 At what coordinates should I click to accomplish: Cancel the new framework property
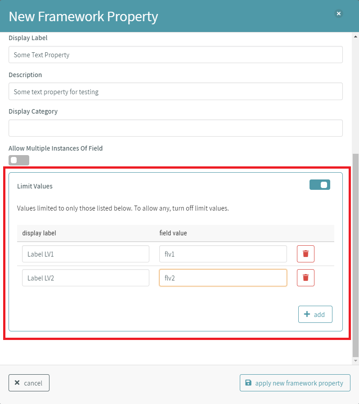[29, 383]
